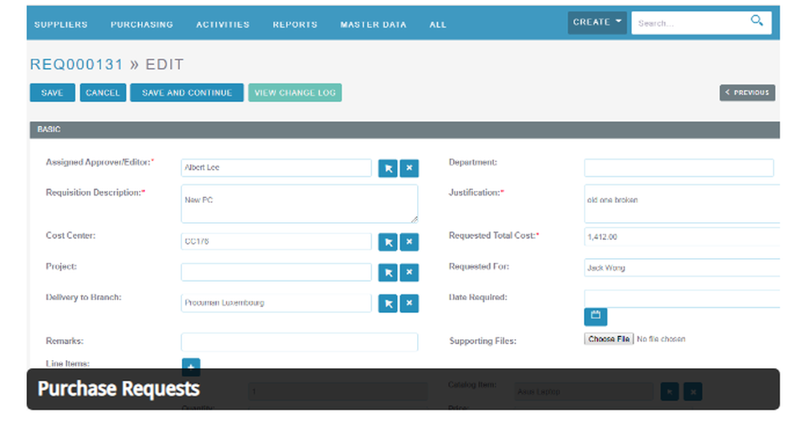Open the All menu
Screen dimensions: 802x425
[x=438, y=25]
